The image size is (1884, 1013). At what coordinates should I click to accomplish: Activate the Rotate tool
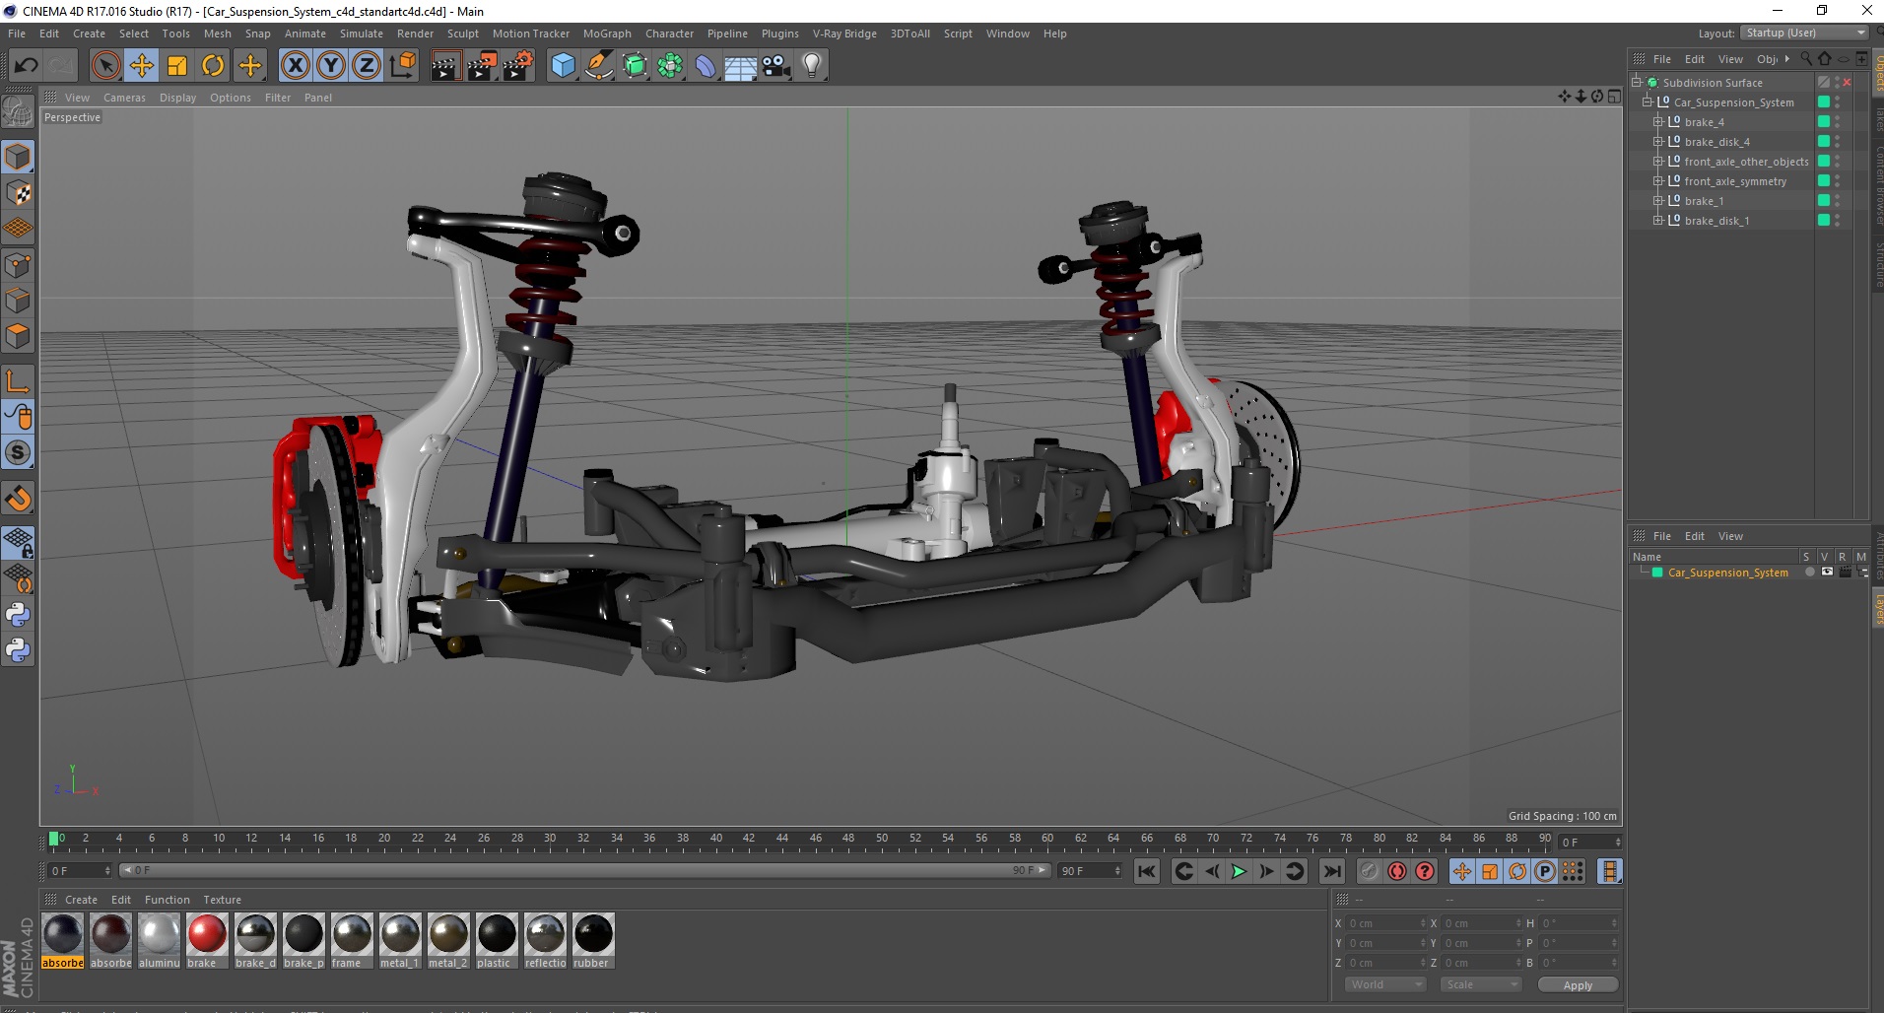[x=213, y=66]
